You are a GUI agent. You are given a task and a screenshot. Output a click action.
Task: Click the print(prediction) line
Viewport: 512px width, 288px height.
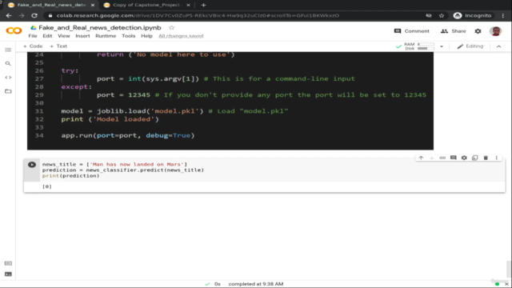[70, 176]
